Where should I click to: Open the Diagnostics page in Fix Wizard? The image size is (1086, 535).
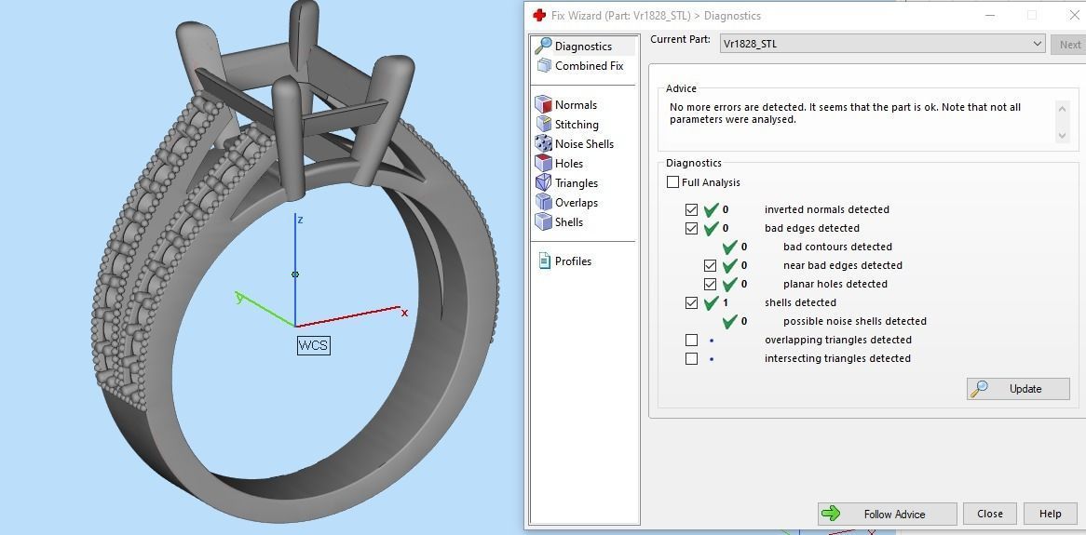pos(583,47)
